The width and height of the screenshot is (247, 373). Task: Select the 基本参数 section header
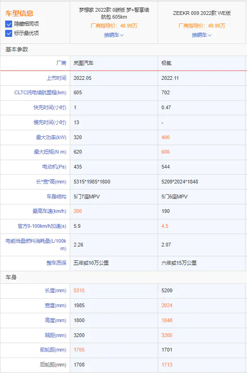click(17, 49)
